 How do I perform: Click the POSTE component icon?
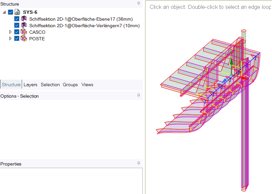tap(24, 38)
